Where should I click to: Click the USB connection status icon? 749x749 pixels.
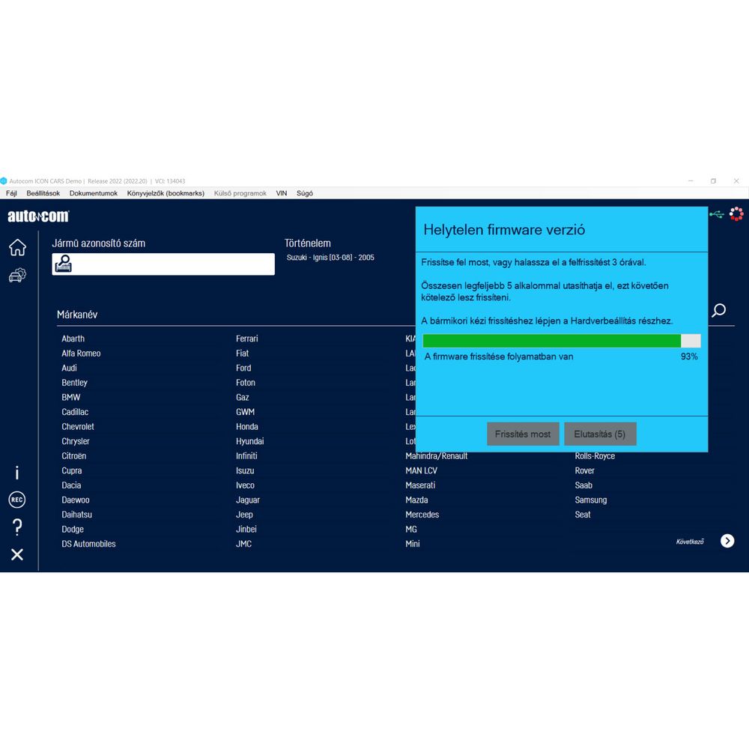(717, 215)
